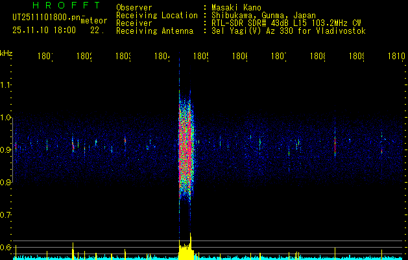Click the 1810 time axis label
The height and width of the screenshot is (260, 408).
[x=396, y=56]
